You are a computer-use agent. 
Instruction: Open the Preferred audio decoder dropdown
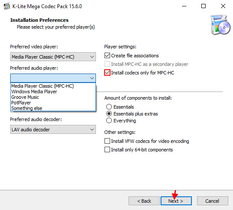tap(53, 130)
